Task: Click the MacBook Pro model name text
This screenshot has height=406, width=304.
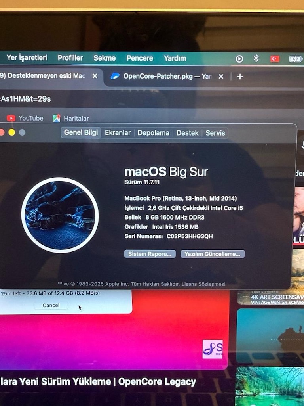Action: (x=180, y=198)
